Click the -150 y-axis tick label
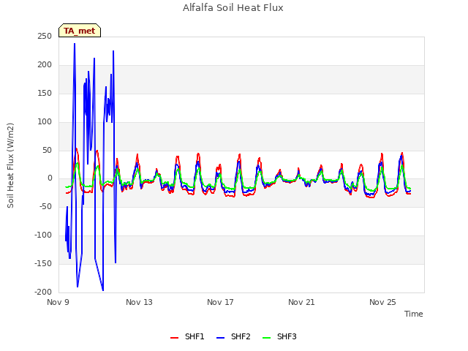Viewport: 468px width, 351px height. point(43,263)
